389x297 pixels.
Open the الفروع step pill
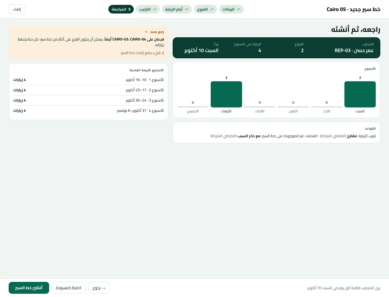click(205, 9)
